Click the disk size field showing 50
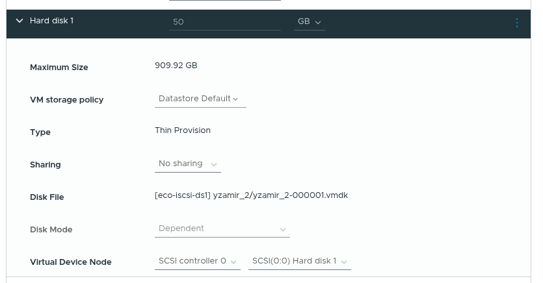 coord(224,22)
